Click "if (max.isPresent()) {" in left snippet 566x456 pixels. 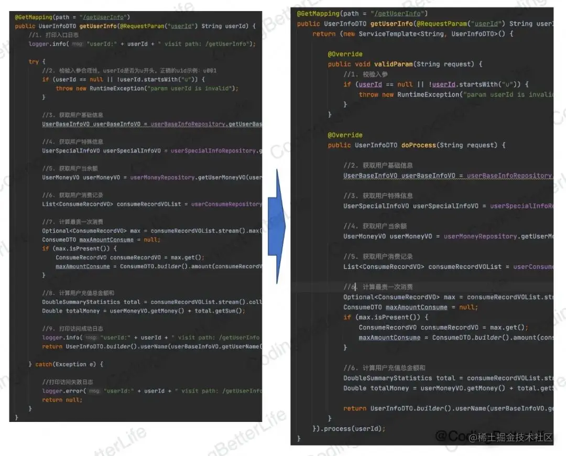80,248
